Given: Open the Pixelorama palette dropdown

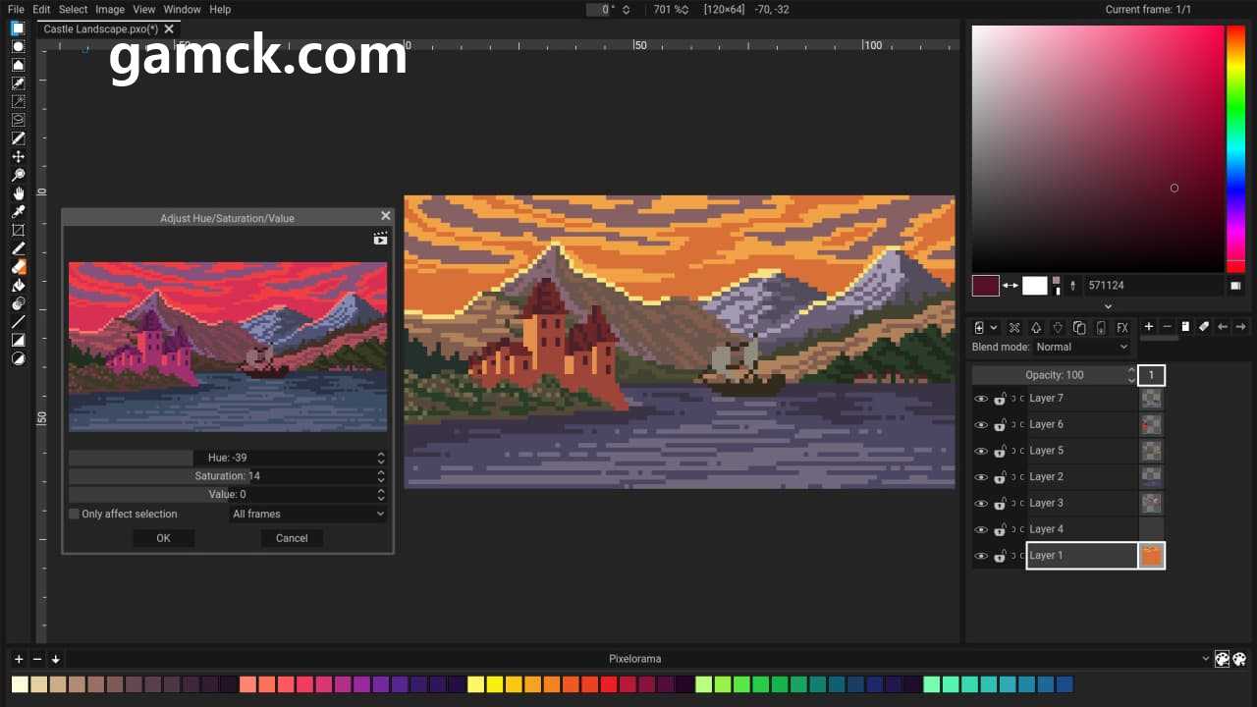Looking at the screenshot, I should tap(635, 659).
